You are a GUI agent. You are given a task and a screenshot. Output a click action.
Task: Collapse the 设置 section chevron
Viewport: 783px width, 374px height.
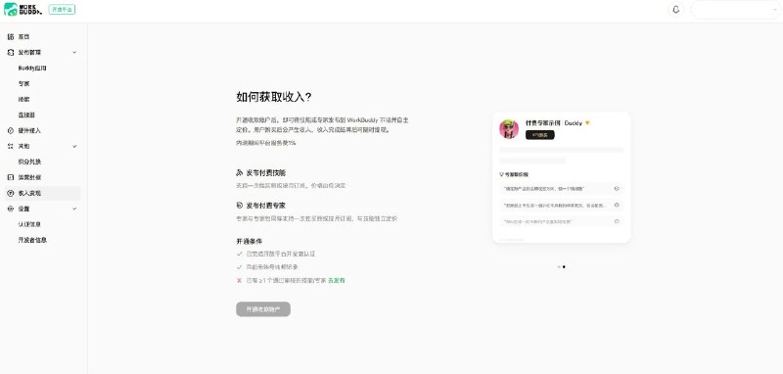point(74,209)
